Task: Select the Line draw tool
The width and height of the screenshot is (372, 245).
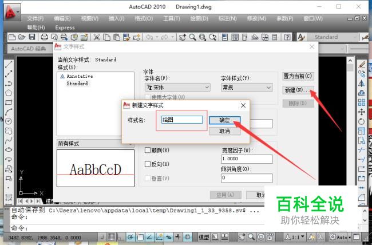Action: pyautogui.click(x=9, y=64)
